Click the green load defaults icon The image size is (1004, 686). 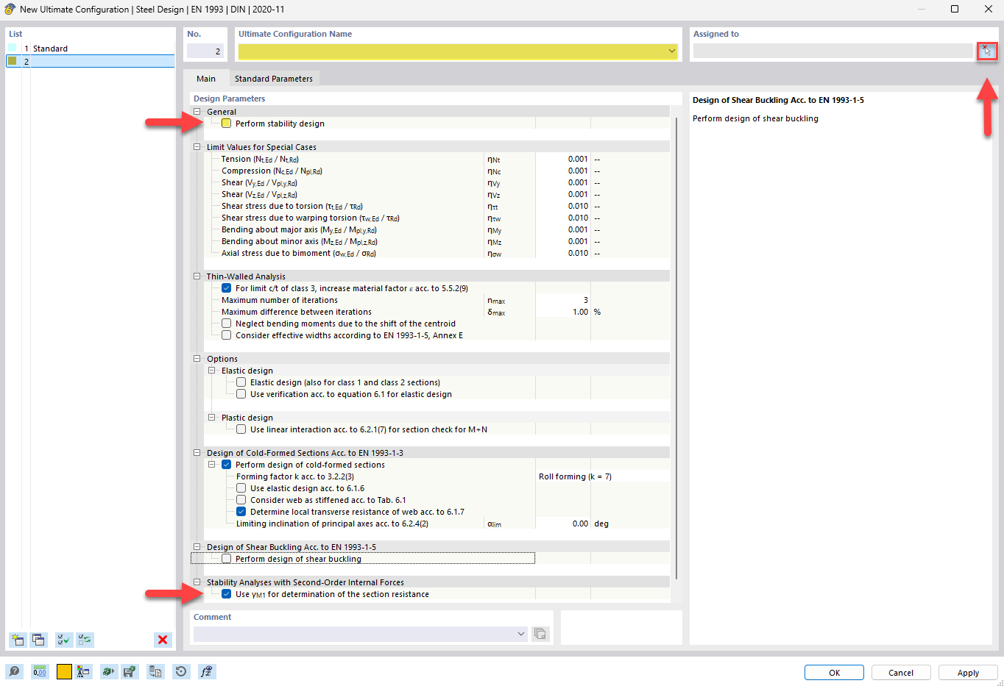pos(108,671)
